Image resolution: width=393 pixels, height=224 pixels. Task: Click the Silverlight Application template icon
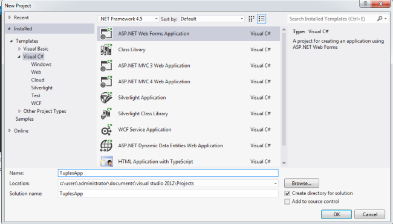point(106,98)
